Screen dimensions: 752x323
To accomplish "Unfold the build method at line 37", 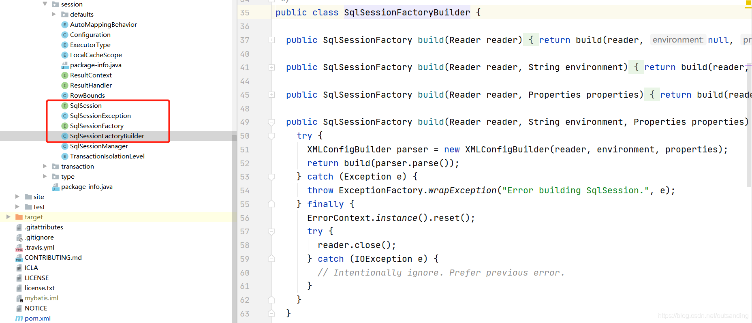I will coord(272,40).
